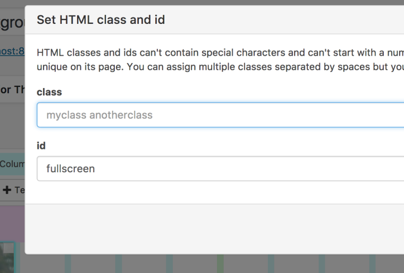This screenshot has height=273, width=404.
Task: Click the plus icon beside Te
Action: [x=7, y=190]
